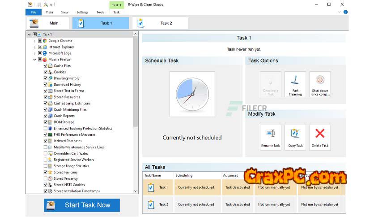Image resolution: width=374 pixels, height=217 pixels.
Task: Click the Task 1 clipboard icon in All Tasks
Action: tap(151, 187)
